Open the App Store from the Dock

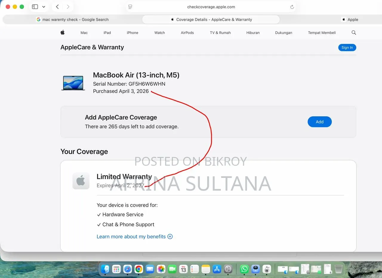[217, 269]
